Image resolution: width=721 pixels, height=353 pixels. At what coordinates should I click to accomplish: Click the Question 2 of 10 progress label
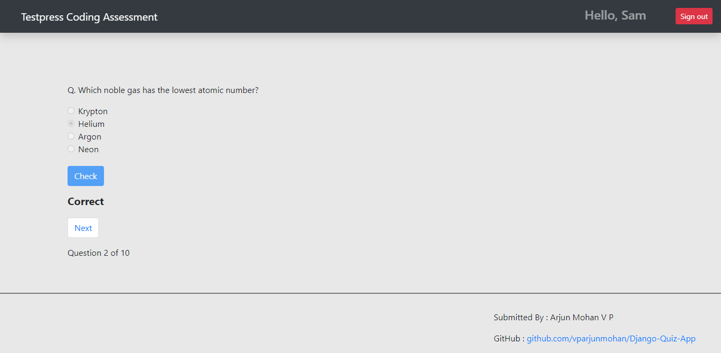[99, 253]
